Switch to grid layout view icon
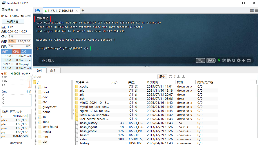Image resolution: width=258 pixels, height=145 pixels. (x=252, y=10)
